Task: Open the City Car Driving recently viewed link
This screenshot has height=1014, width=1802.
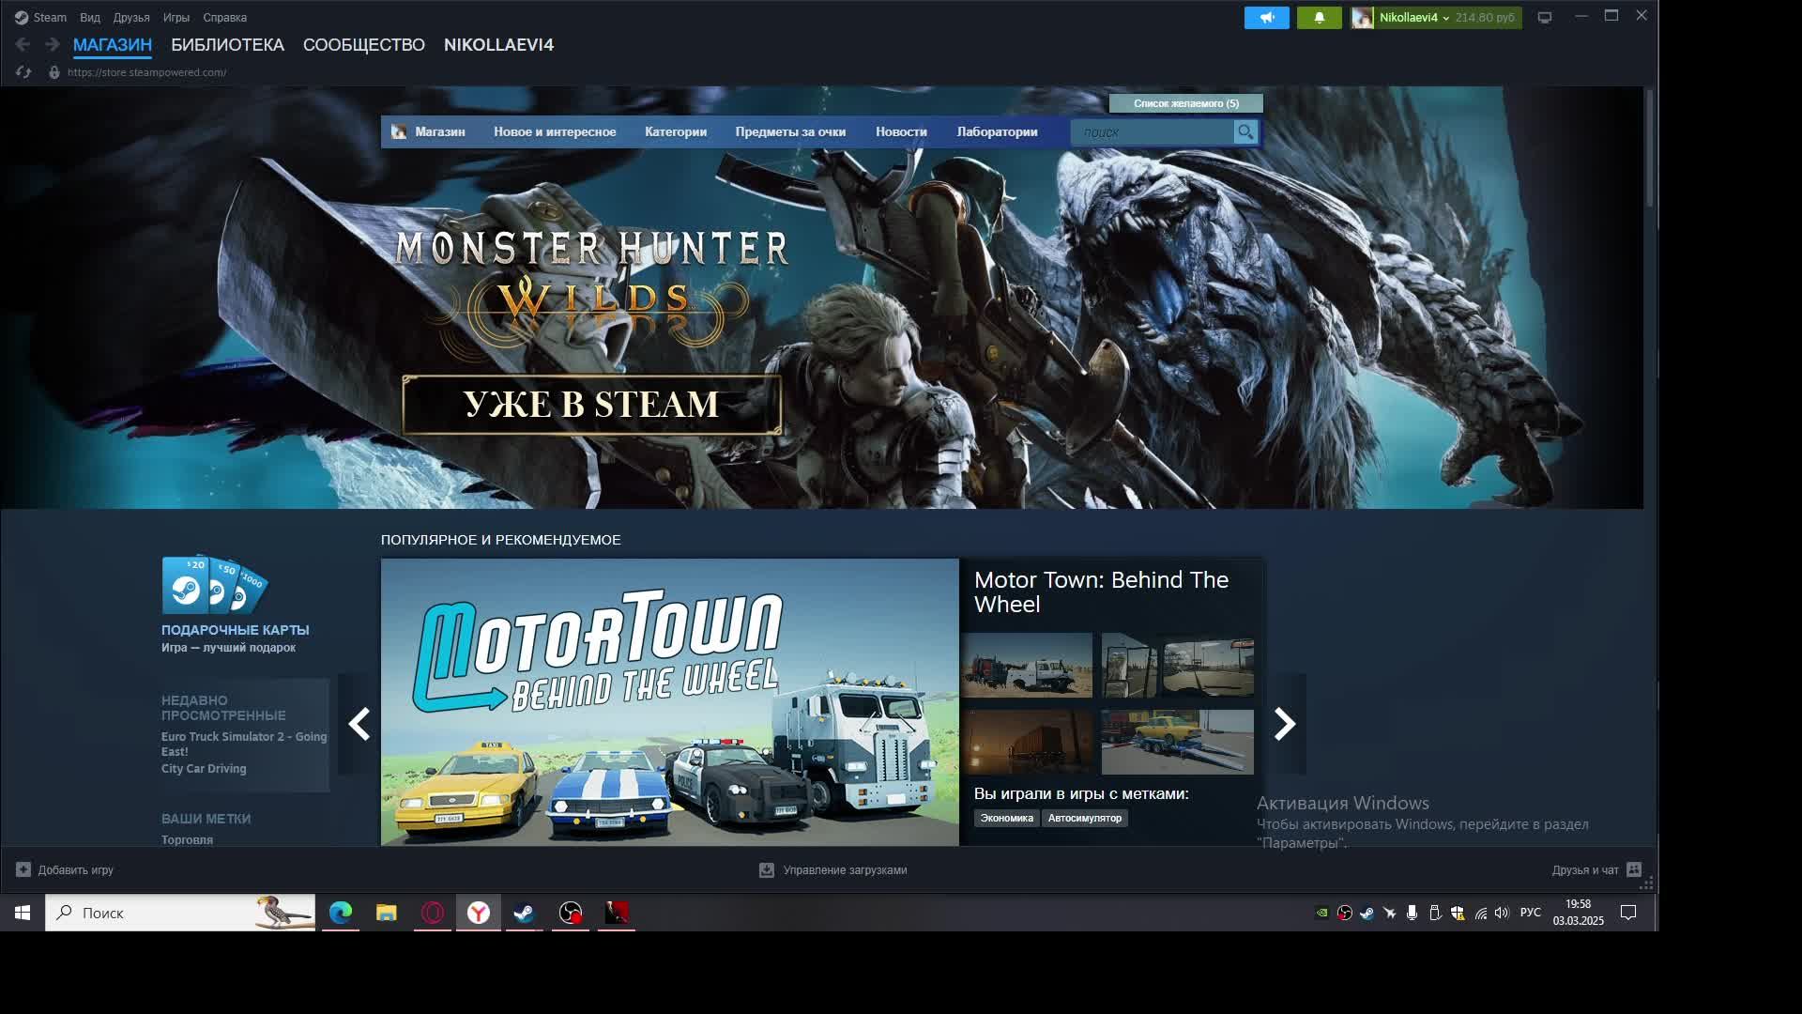Action: pos(204,769)
